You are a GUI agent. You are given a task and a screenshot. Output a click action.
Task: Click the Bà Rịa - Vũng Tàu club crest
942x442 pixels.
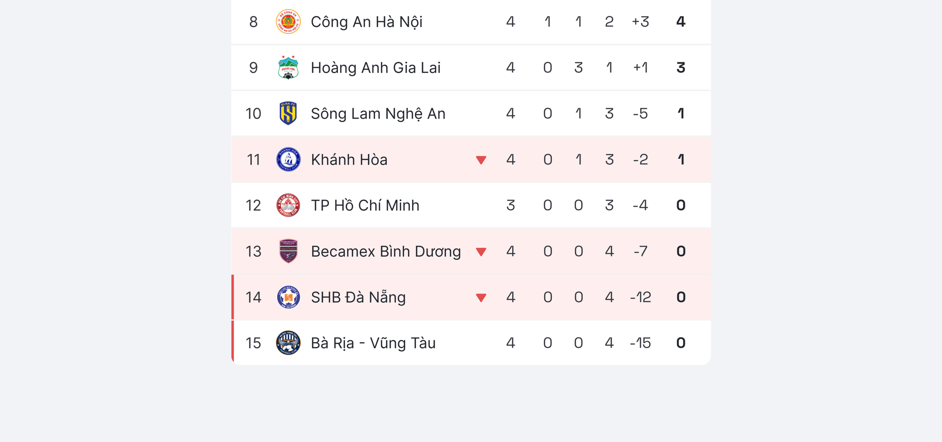tap(288, 343)
